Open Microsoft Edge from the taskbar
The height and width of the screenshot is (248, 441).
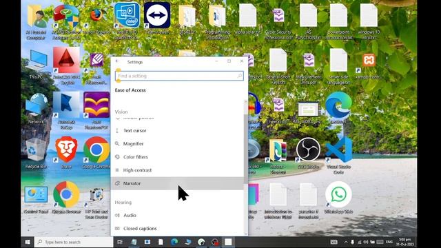click(x=174, y=242)
